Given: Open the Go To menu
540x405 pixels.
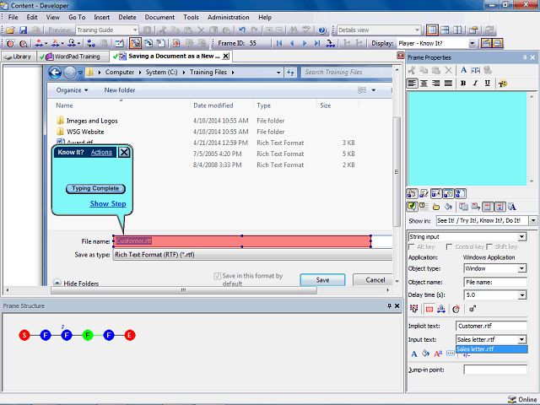Looking at the screenshot, I should (77, 17).
